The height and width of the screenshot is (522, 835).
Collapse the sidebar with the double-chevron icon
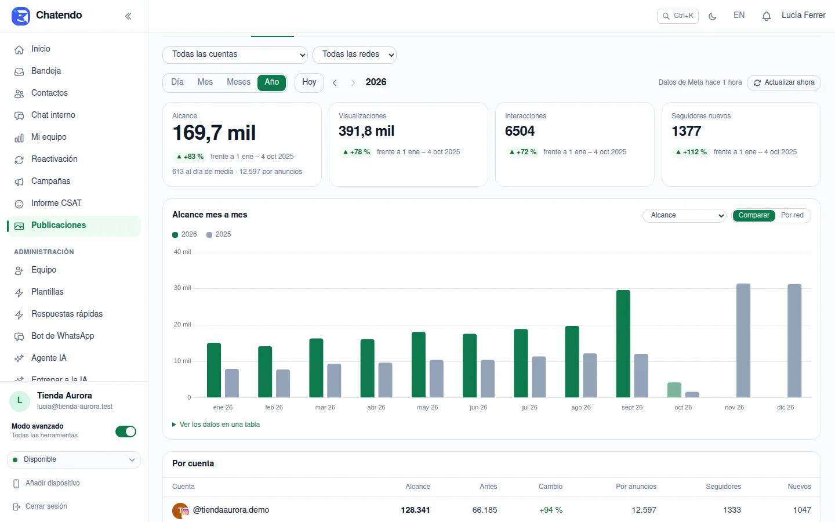[128, 16]
